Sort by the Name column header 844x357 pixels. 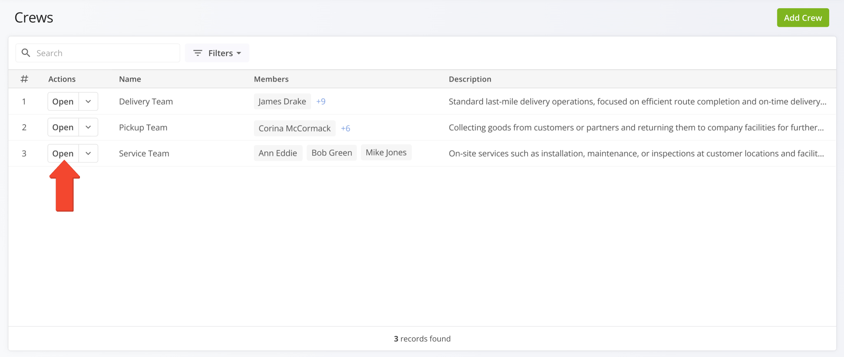pyautogui.click(x=130, y=79)
